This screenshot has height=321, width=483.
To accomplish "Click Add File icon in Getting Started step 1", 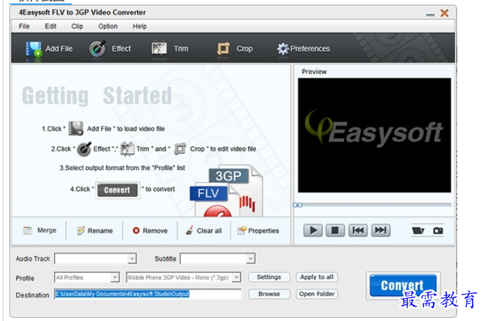I will [76, 129].
